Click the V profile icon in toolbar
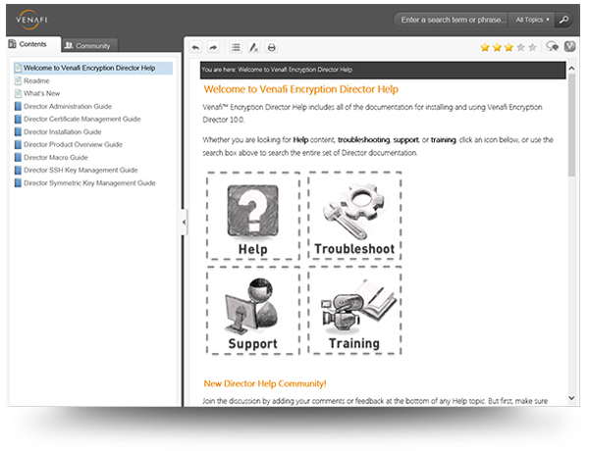589x451 pixels. [569, 46]
